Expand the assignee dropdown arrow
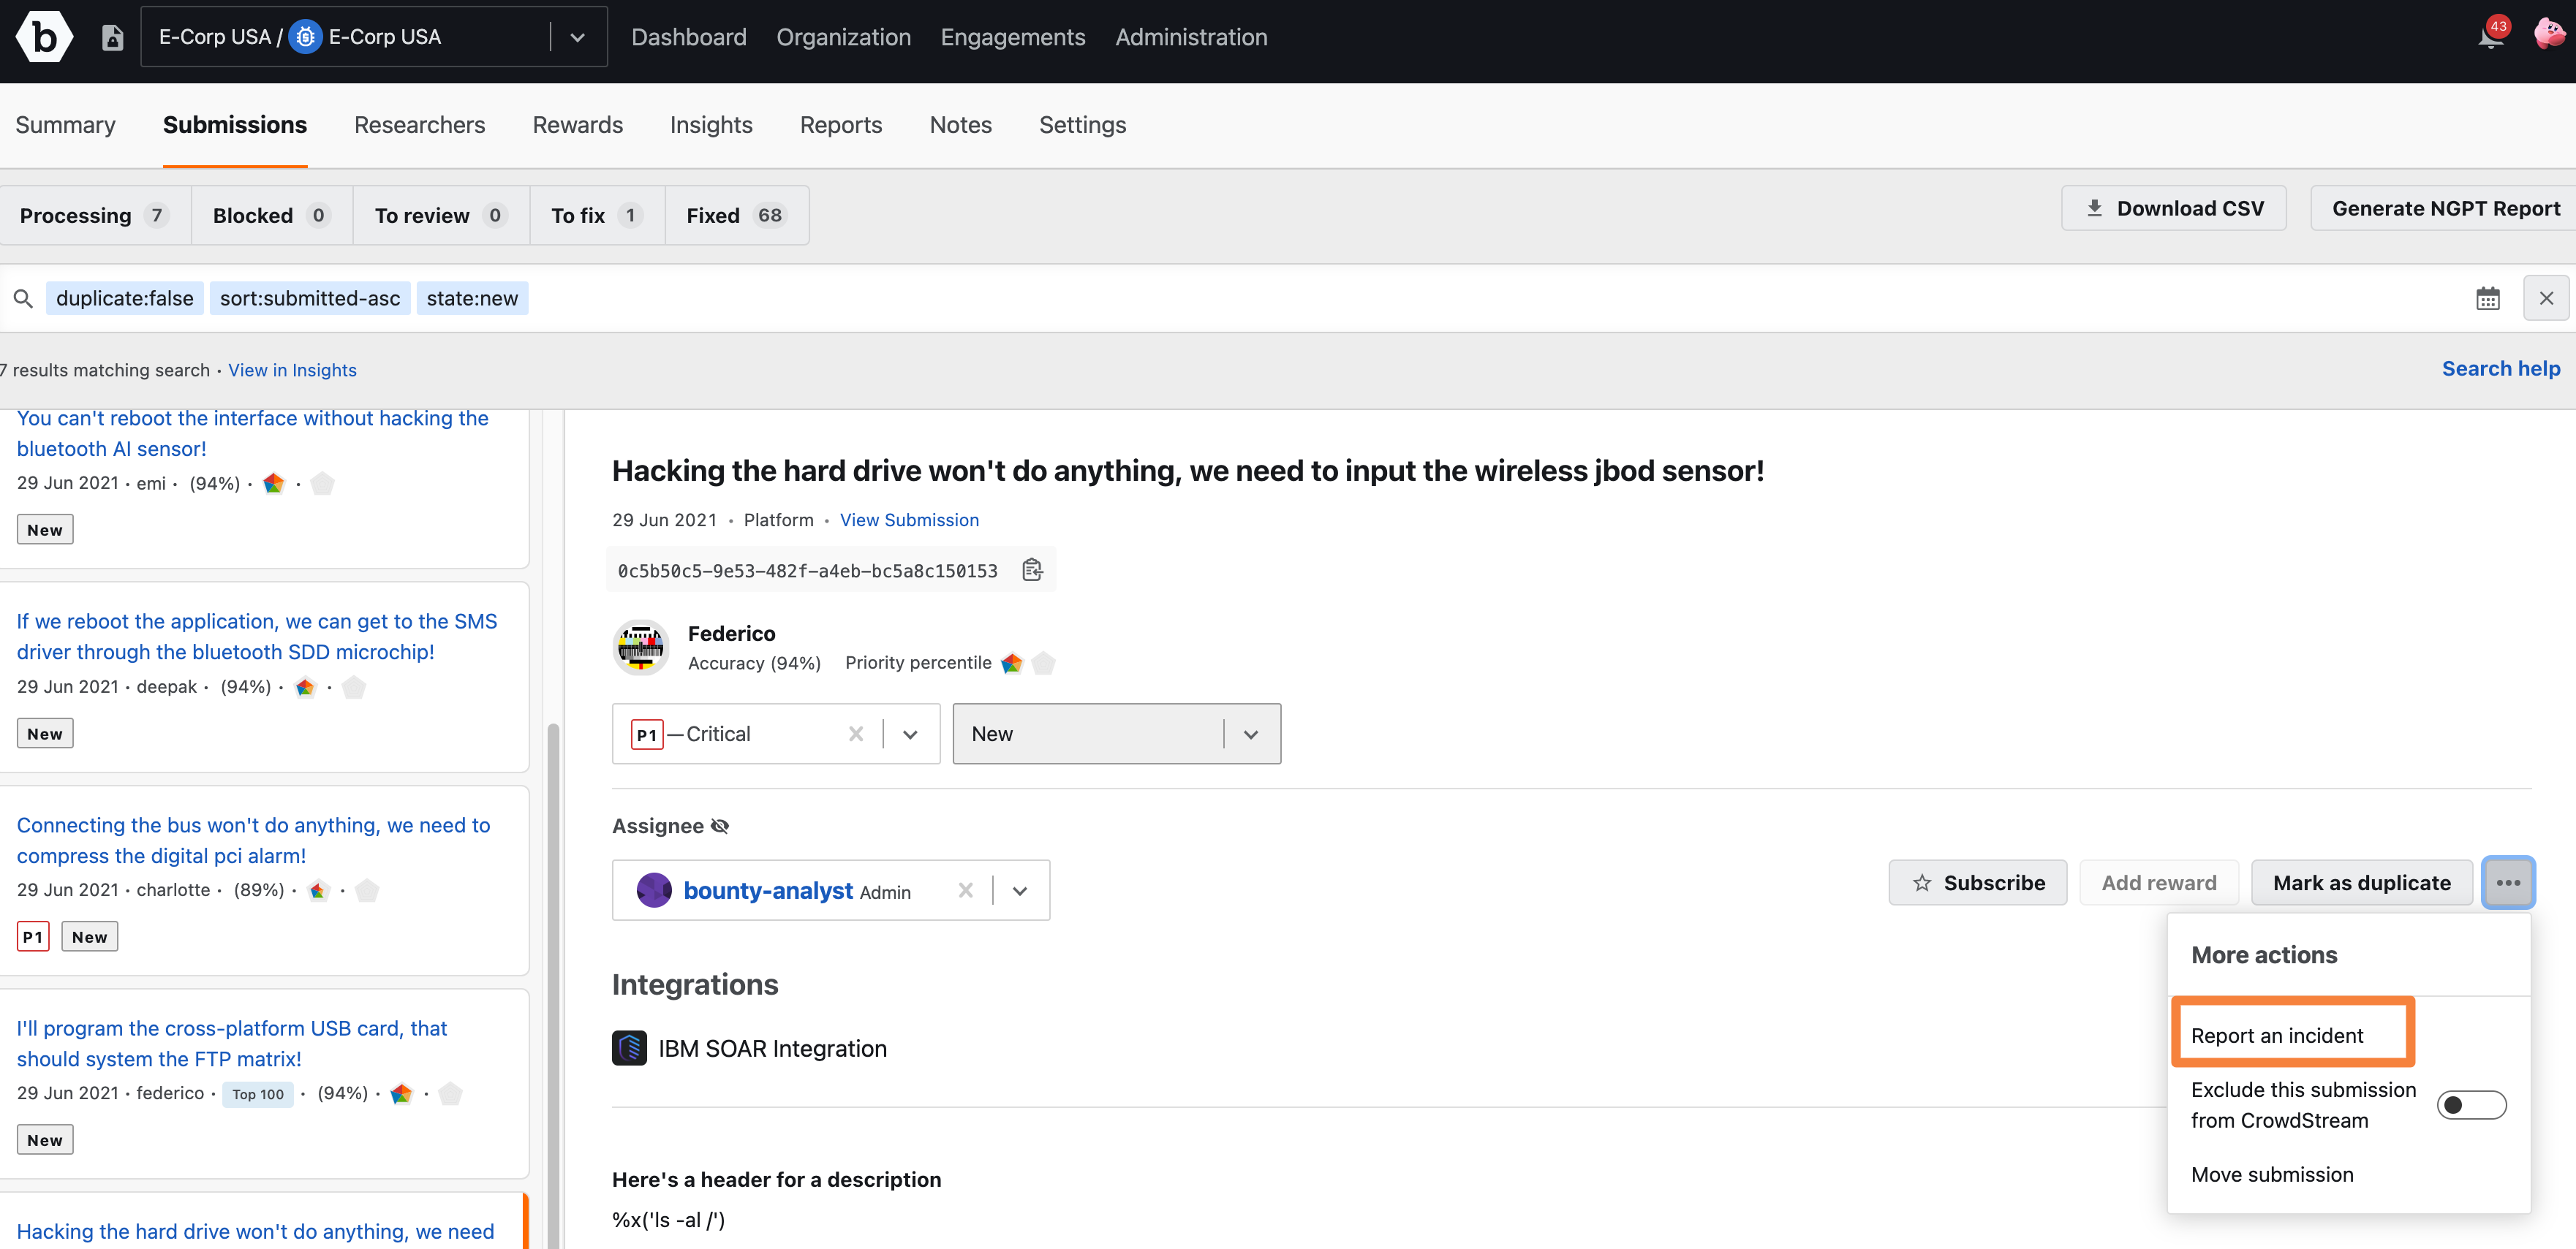2576x1249 pixels. click(x=1020, y=891)
